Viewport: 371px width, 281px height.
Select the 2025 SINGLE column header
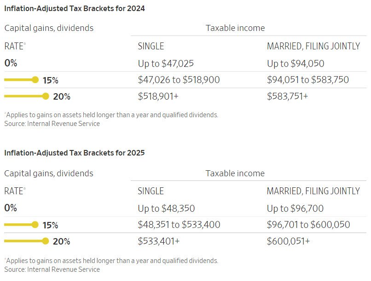pyautogui.click(x=151, y=191)
